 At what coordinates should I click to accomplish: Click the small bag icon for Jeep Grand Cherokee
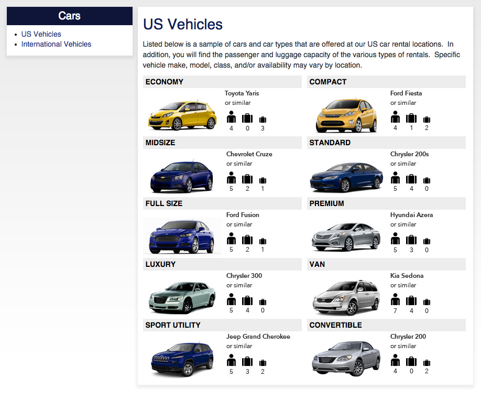[263, 362]
